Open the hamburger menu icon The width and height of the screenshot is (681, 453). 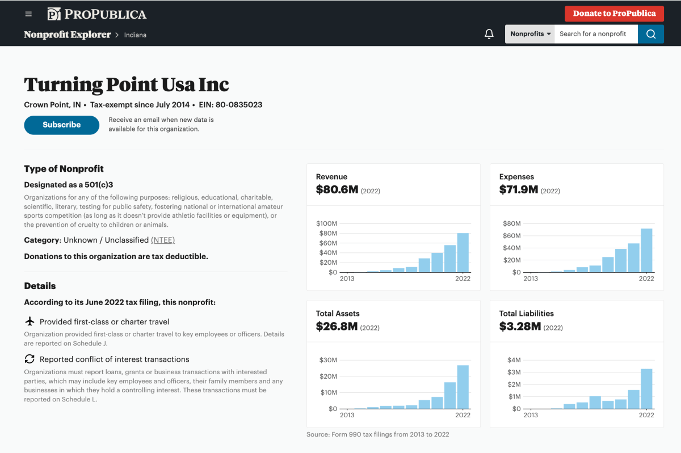pyautogui.click(x=28, y=14)
